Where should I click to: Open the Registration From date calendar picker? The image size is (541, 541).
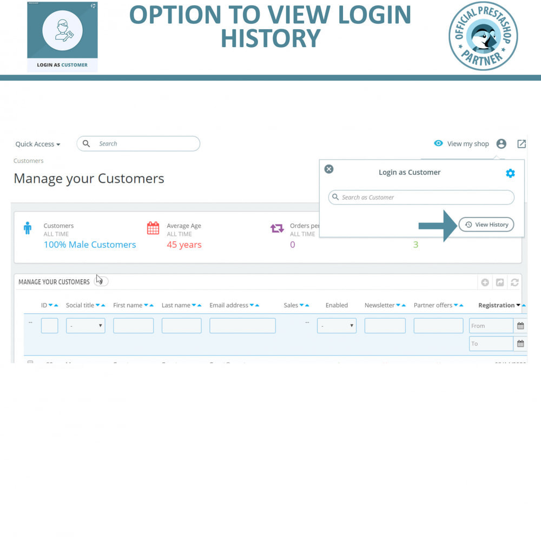(520, 325)
